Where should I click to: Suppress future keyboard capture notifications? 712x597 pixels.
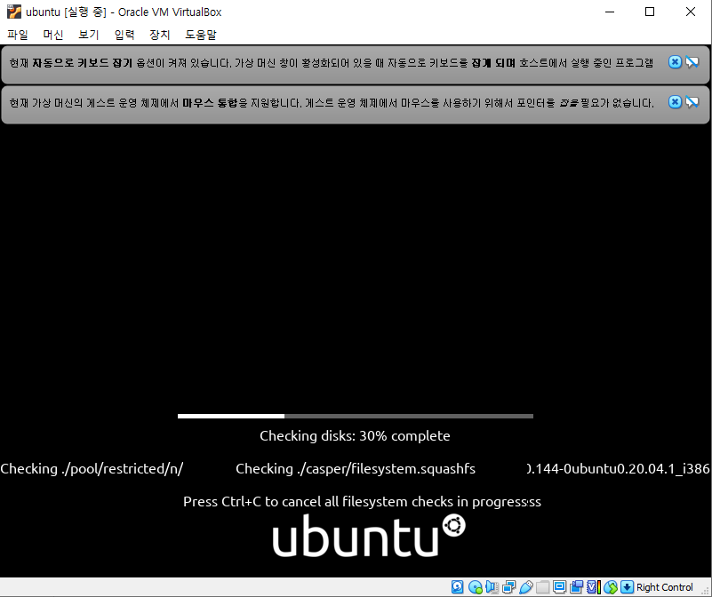(692, 61)
